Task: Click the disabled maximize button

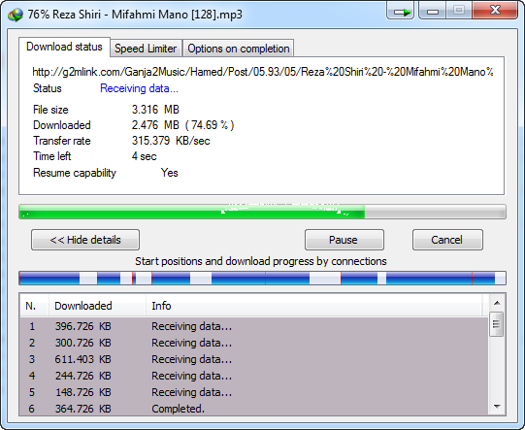Action: (x=459, y=11)
